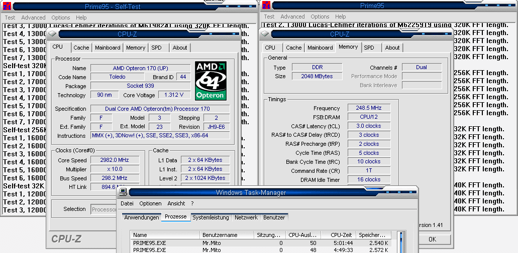Image resolution: width=518 pixels, height=253 pixels.
Task: Switch to Netzwerk tab in Task-Manager
Action: pyautogui.click(x=246, y=218)
